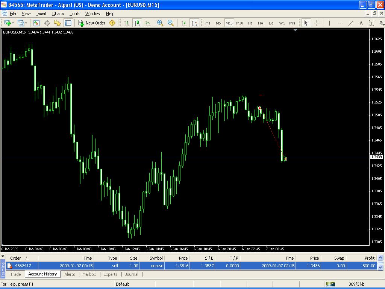Switch to the Journal tab
Screen dimensions: 385x289
[132, 274]
